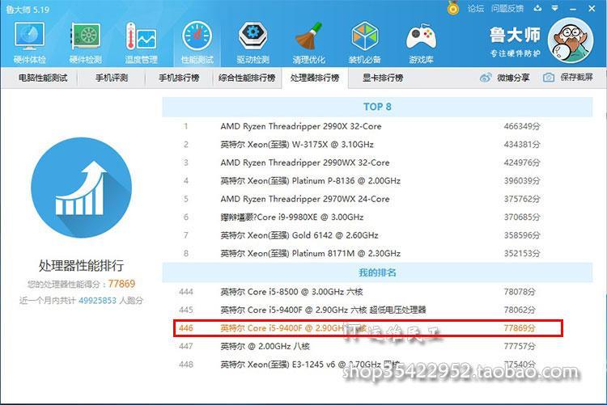
Task: Open the 驱动检测 driver detection icon
Action: pos(253,40)
